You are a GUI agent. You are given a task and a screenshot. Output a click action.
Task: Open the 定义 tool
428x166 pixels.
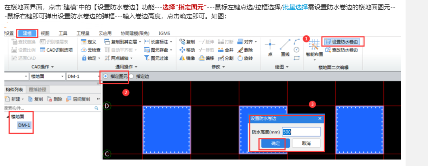pyautogui.click(x=88, y=42)
